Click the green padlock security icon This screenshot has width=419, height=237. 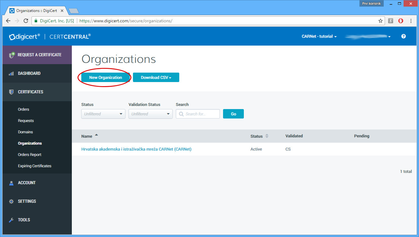36,21
